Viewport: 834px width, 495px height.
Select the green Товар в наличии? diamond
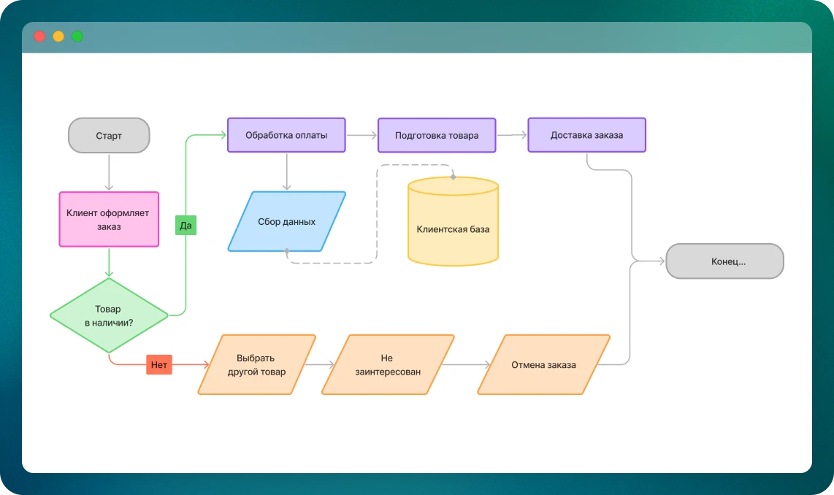[x=109, y=315]
